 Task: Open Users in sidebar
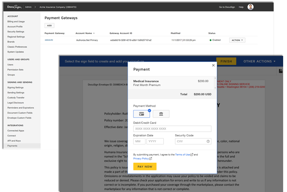(x=10, y=65)
